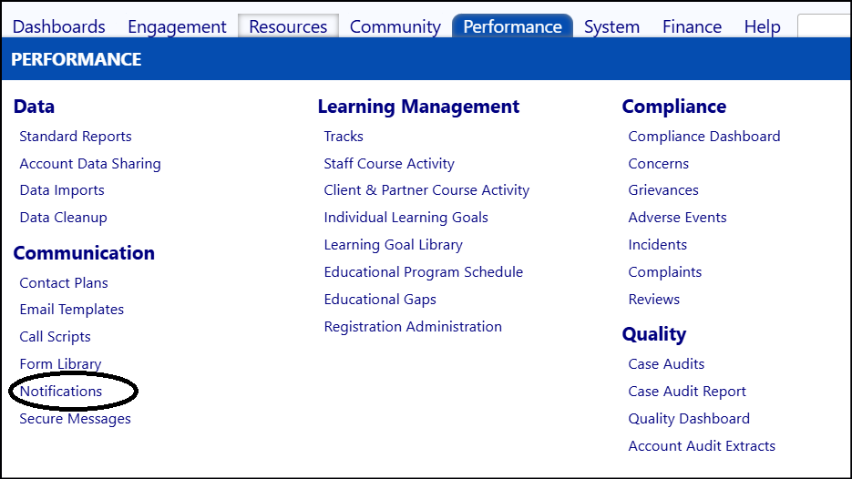View Adverse Events list
Image resolution: width=852 pixels, height=479 pixels.
click(x=677, y=218)
